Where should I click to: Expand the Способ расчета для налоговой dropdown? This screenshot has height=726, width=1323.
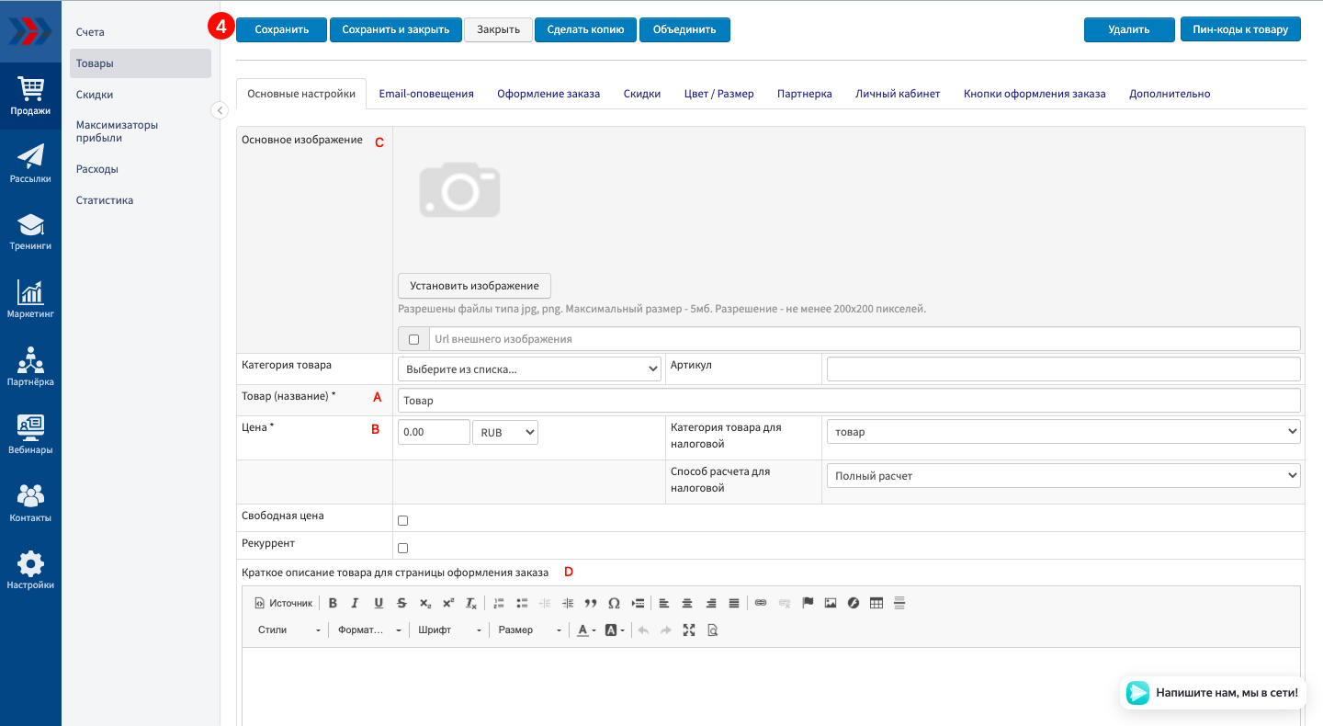click(x=1063, y=476)
